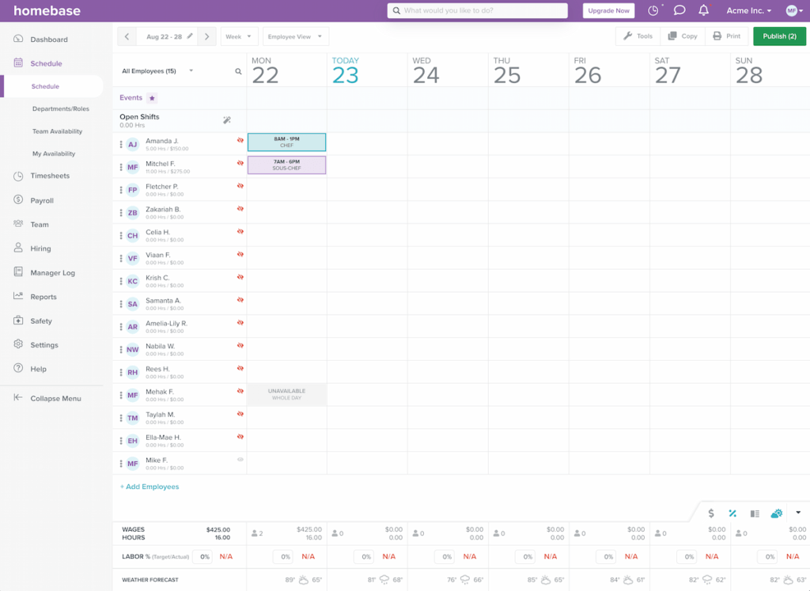Screen dimensions: 810x591
Task: Open the Week view dropdown
Action: [x=239, y=36]
